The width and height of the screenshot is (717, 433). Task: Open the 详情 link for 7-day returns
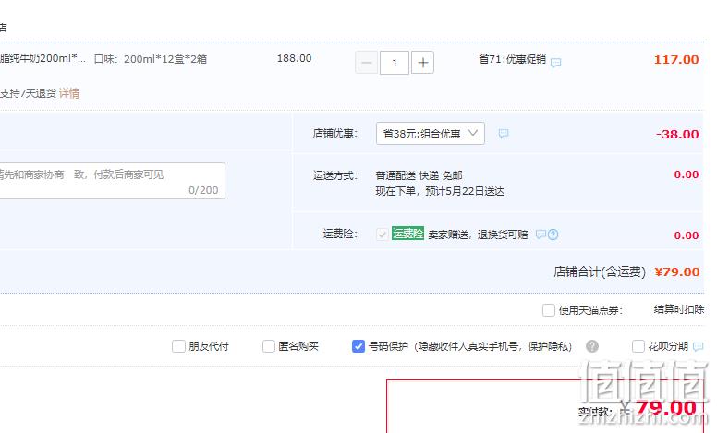coord(69,93)
